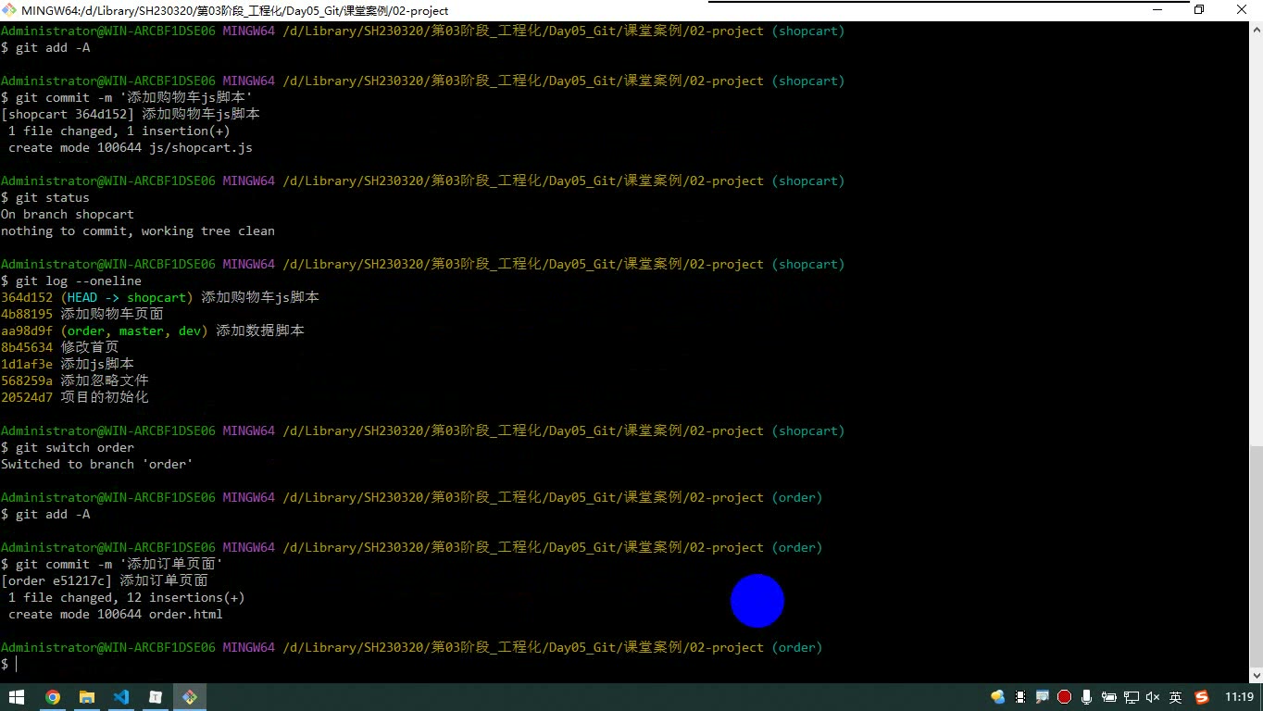Click '(order, master, dev)' branch labels
Image resolution: width=1263 pixels, height=711 pixels.
pyautogui.click(x=134, y=331)
